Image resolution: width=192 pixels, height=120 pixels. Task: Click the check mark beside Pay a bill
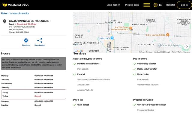[75, 74]
